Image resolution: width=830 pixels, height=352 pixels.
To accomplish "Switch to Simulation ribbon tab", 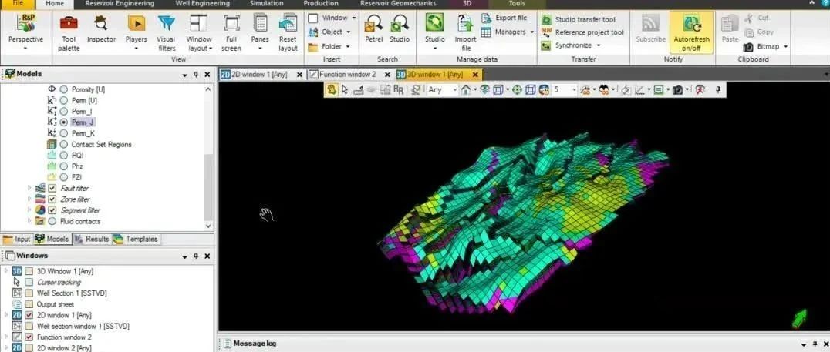I will point(266,4).
